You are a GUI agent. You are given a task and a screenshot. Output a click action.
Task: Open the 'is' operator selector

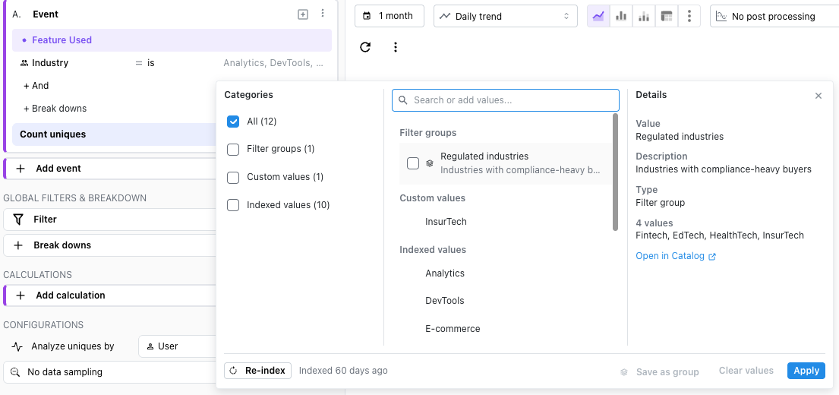[x=144, y=63]
